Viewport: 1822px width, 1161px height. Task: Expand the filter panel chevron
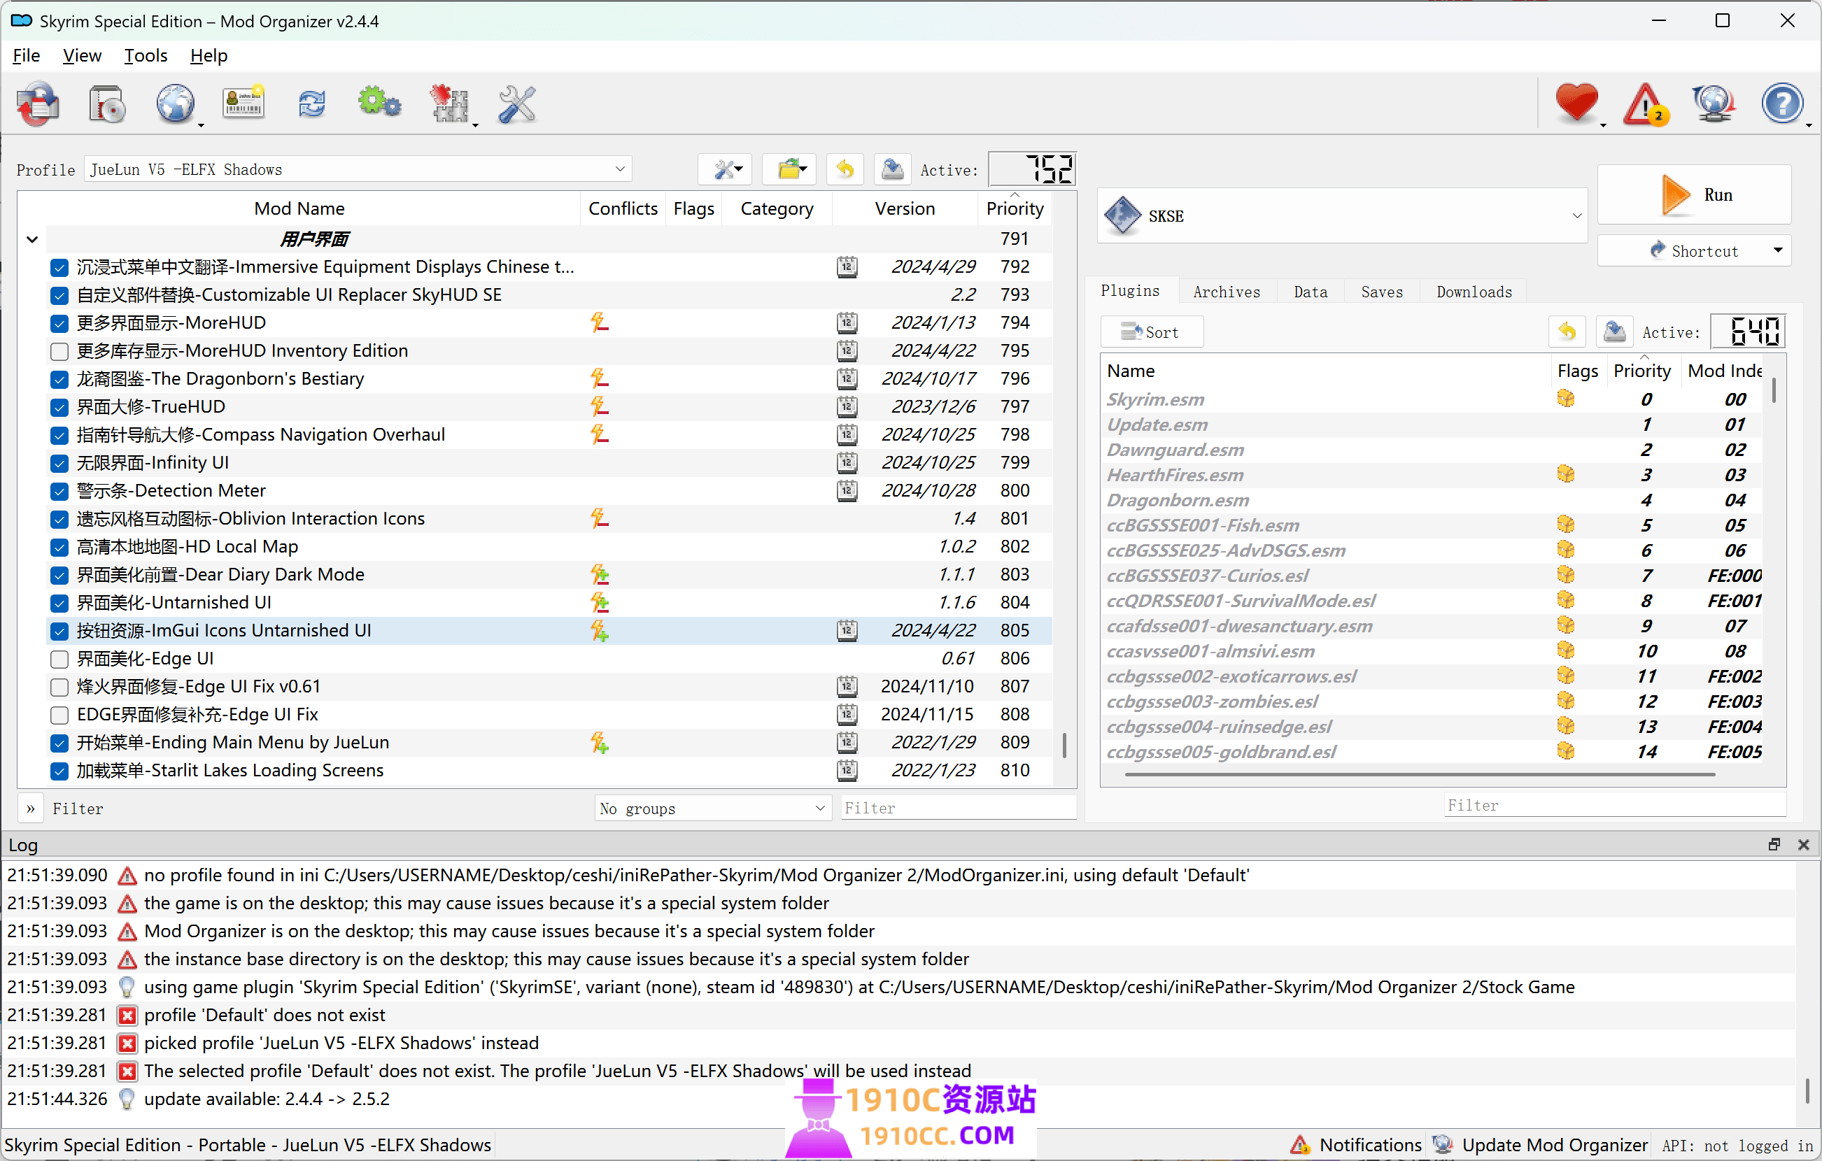pyautogui.click(x=30, y=809)
